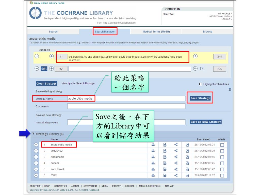Share the 20120402 strategy
260x195 pixels.
[176, 151]
